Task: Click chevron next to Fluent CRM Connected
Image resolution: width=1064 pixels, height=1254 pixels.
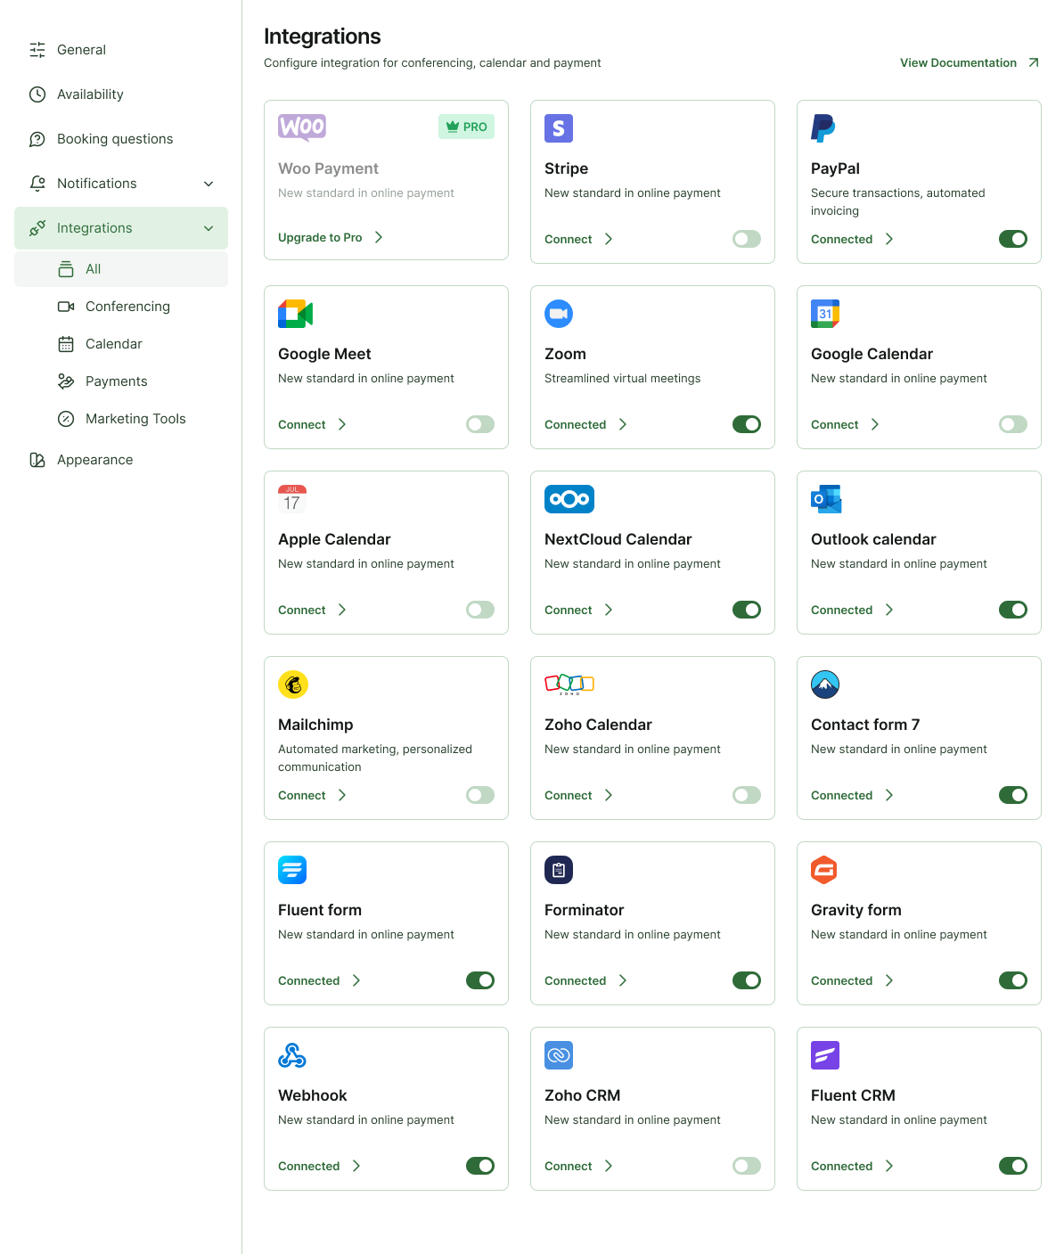Action: click(x=889, y=1166)
